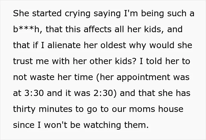This screenshot has height=140, width=206.
Task: Click the word "won't" on last line
Action: pos(55,125)
